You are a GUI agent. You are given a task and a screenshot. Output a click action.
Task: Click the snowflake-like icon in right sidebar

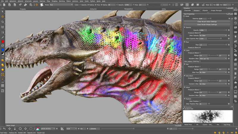pos(235,18)
